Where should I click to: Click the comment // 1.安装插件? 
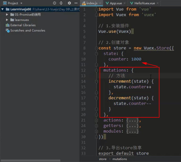114,26
